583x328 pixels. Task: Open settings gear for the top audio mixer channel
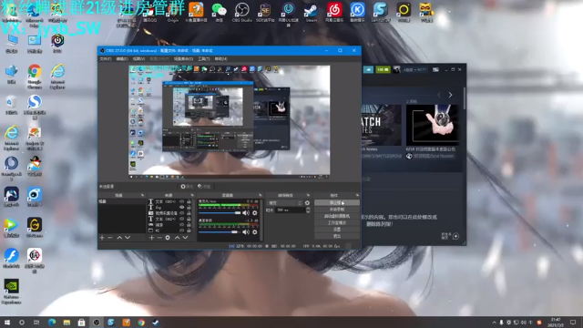coord(255,213)
